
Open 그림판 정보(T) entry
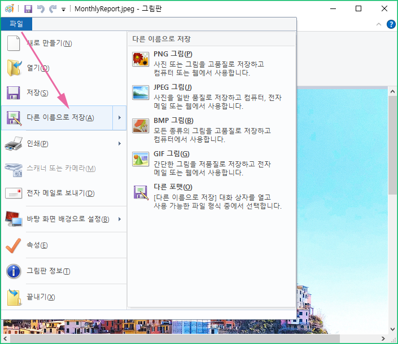[x=64, y=271]
